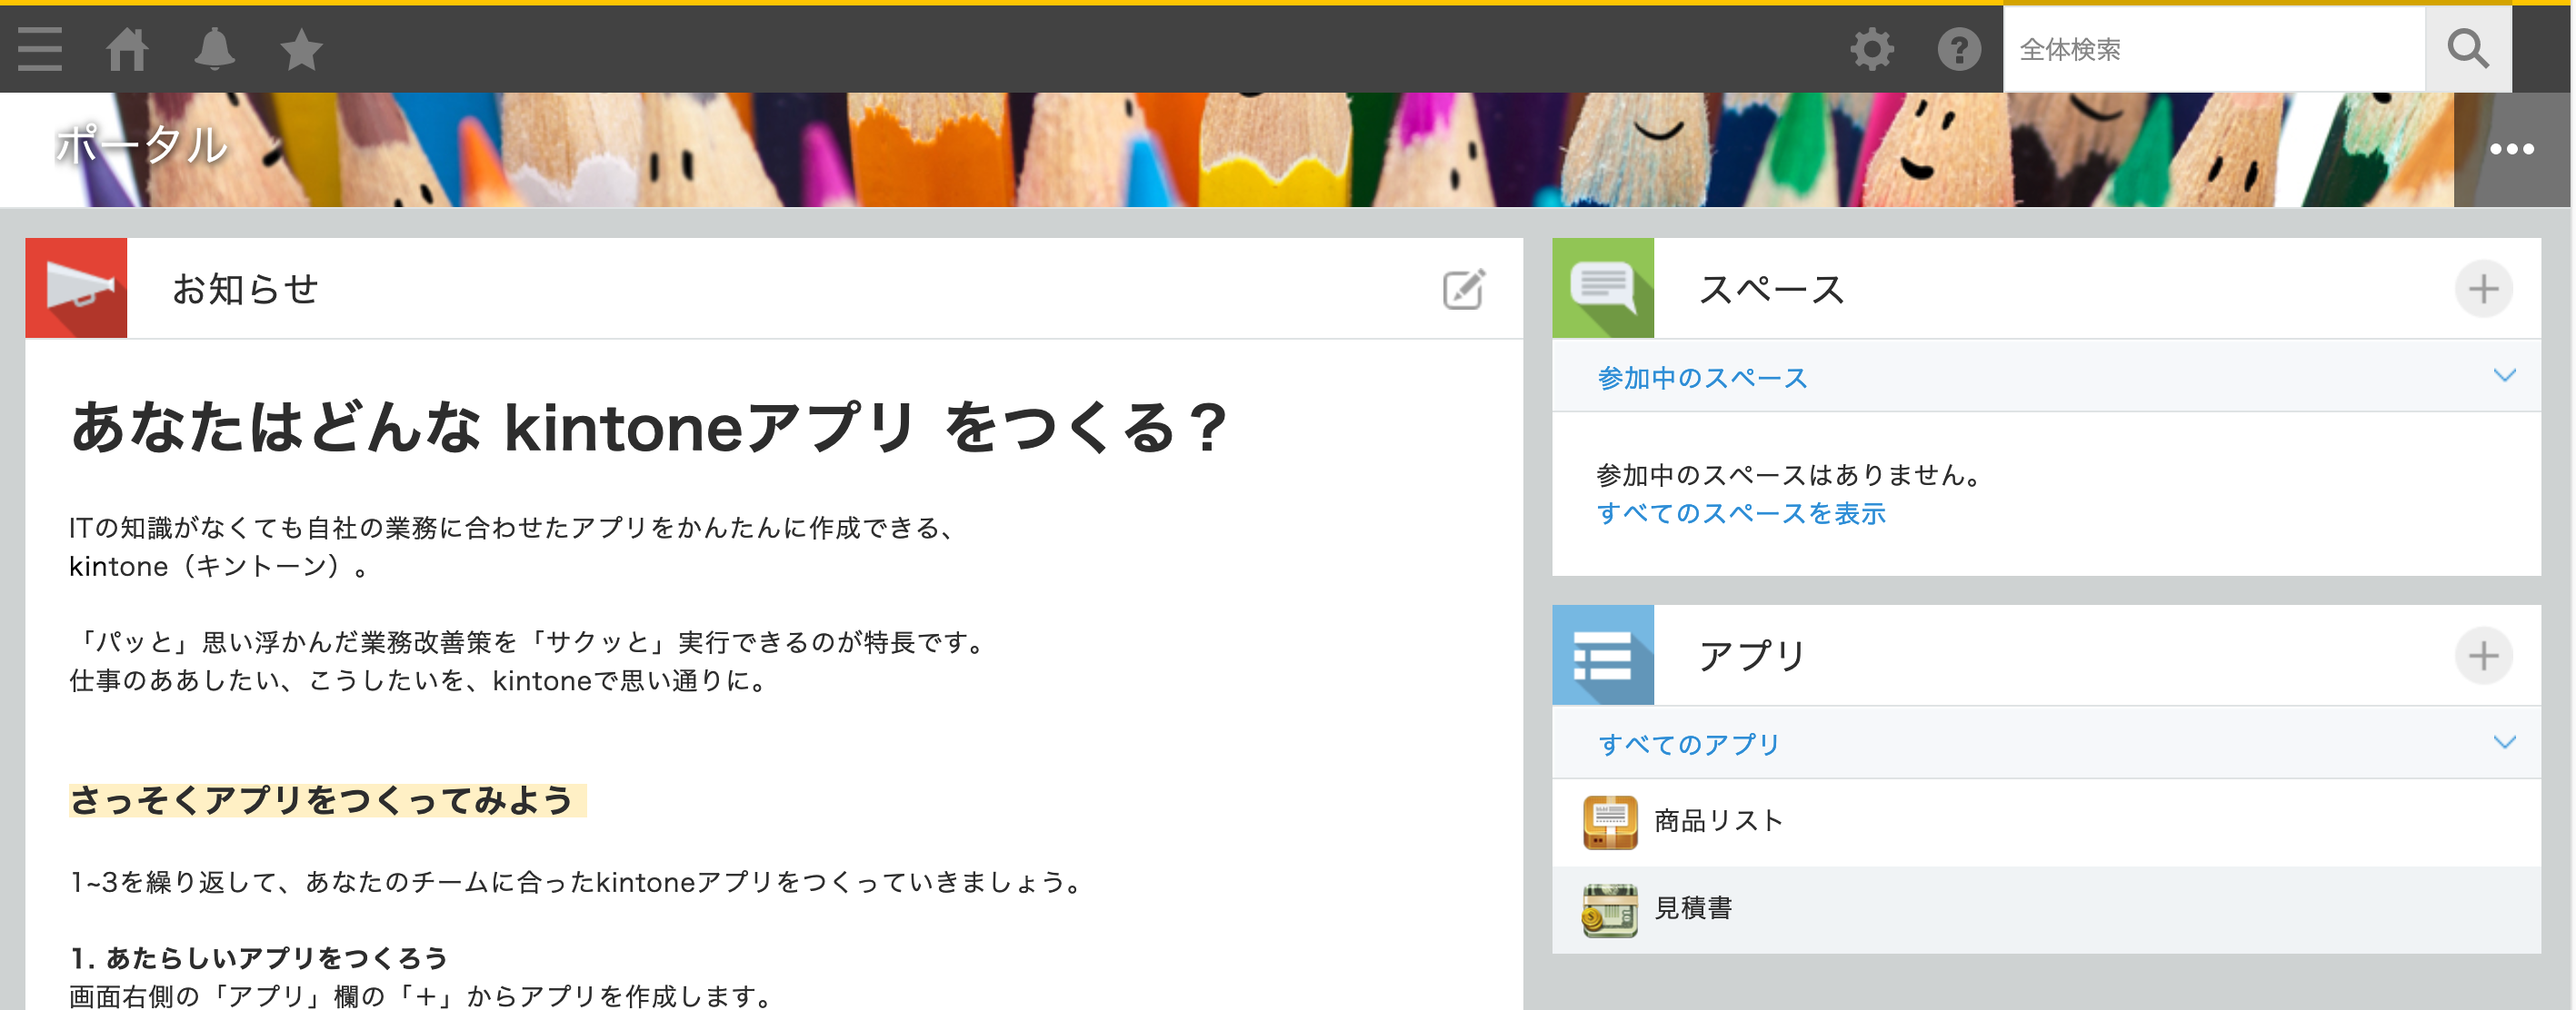Viewport: 2576px width, 1010px height.
Task: Click the home icon in the header
Action: tap(128, 48)
